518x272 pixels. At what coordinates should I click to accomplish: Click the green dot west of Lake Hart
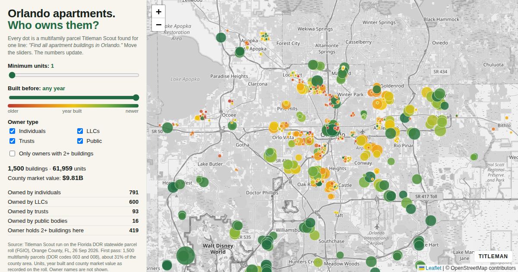click(419, 245)
